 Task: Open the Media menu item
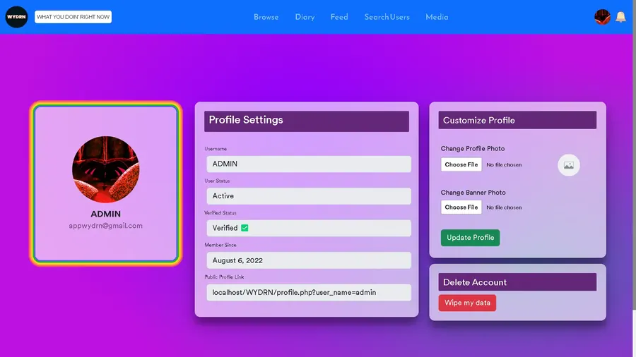coord(437,17)
